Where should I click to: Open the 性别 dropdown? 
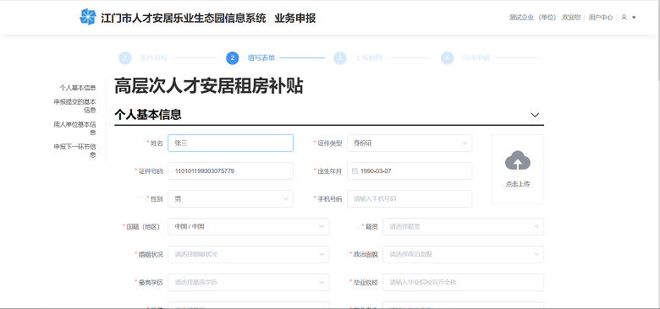point(230,198)
